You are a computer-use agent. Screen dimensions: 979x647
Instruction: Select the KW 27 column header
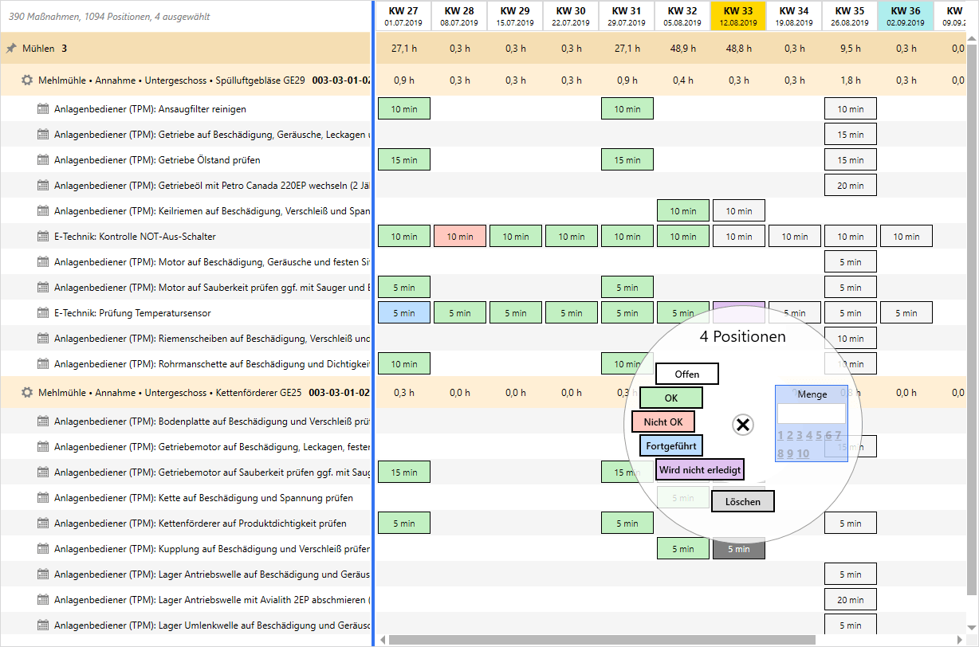[x=403, y=16]
